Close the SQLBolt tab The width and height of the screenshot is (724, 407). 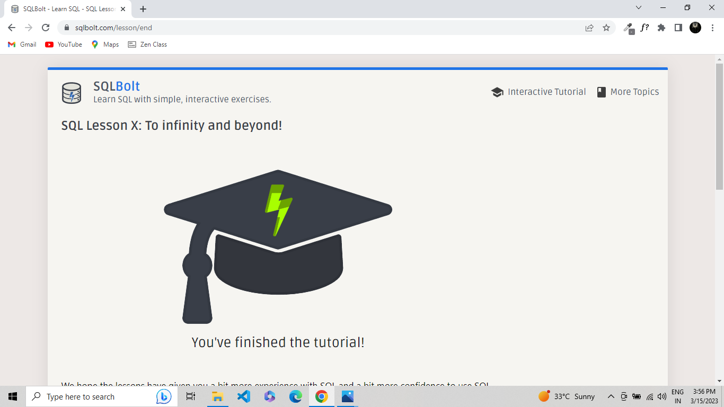pyautogui.click(x=123, y=9)
